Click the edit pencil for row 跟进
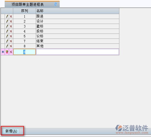 [x=7, y=17]
